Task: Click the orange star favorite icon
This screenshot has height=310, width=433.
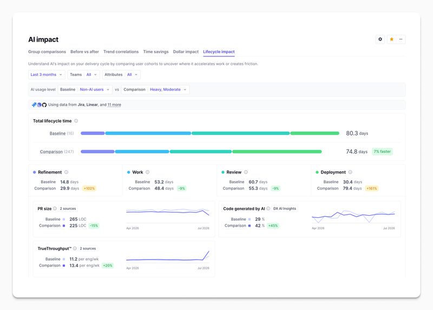Action: click(391, 39)
